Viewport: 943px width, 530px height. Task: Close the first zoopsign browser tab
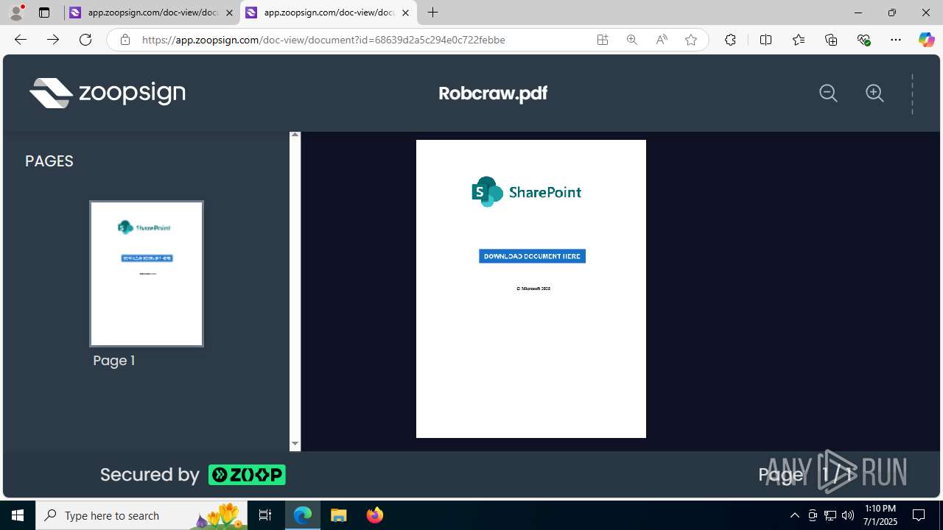tap(229, 13)
